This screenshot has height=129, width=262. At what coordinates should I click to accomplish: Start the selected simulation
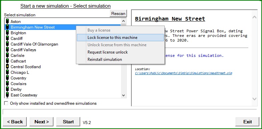[x=68, y=122]
